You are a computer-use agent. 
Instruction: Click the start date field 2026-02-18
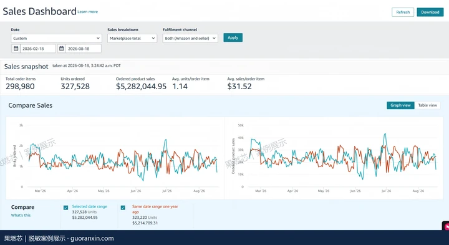[38, 49]
